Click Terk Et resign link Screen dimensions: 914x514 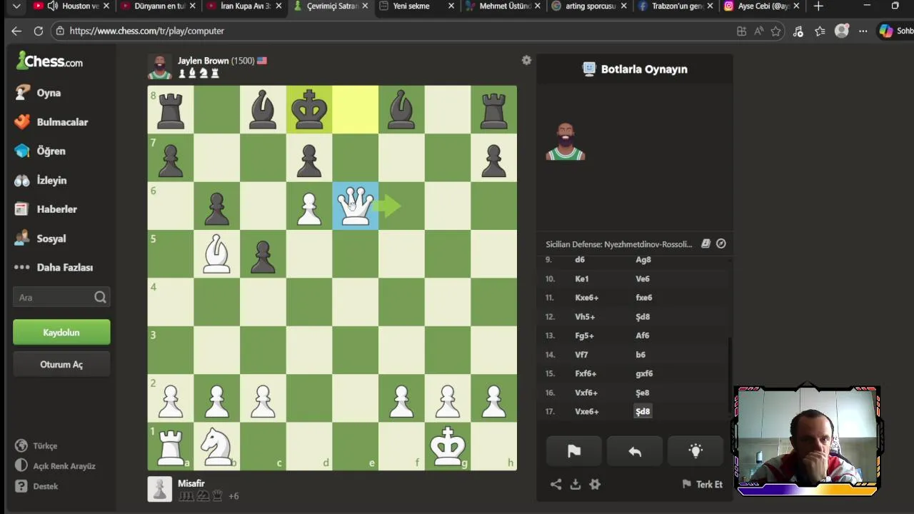pyautogui.click(x=703, y=484)
